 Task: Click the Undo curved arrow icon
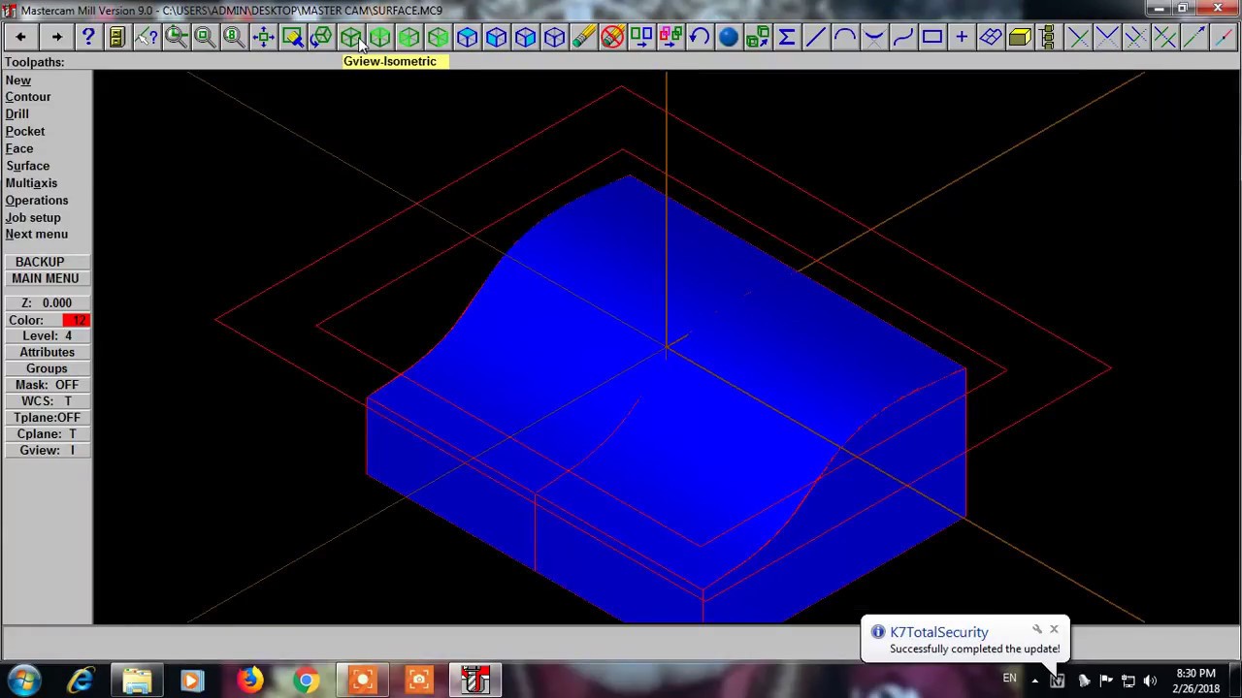(x=700, y=37)
